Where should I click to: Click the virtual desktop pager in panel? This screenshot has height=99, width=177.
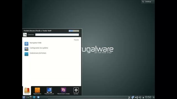31,97
